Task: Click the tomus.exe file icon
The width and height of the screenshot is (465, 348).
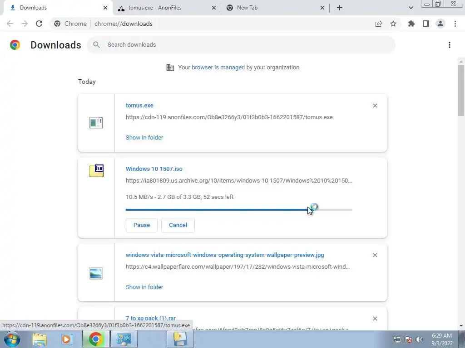Action: tap(96, 122)
